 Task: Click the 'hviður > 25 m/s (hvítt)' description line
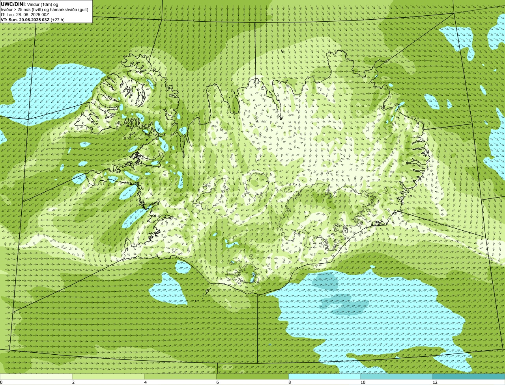[45, 9]
